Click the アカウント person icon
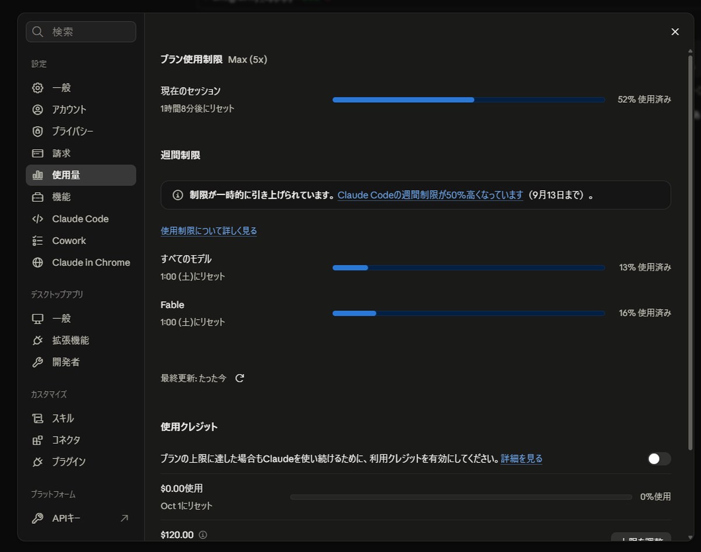Image resolution: width=701 pixels, height=552 pixels. (38, 109)
